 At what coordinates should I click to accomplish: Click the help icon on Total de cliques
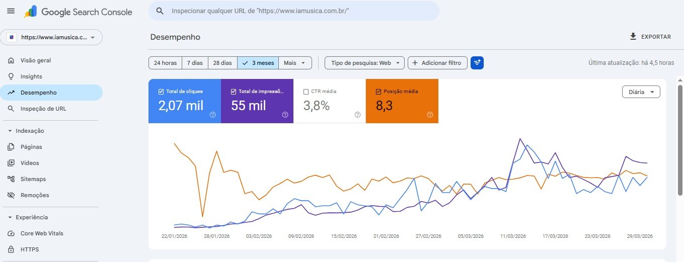212,115
